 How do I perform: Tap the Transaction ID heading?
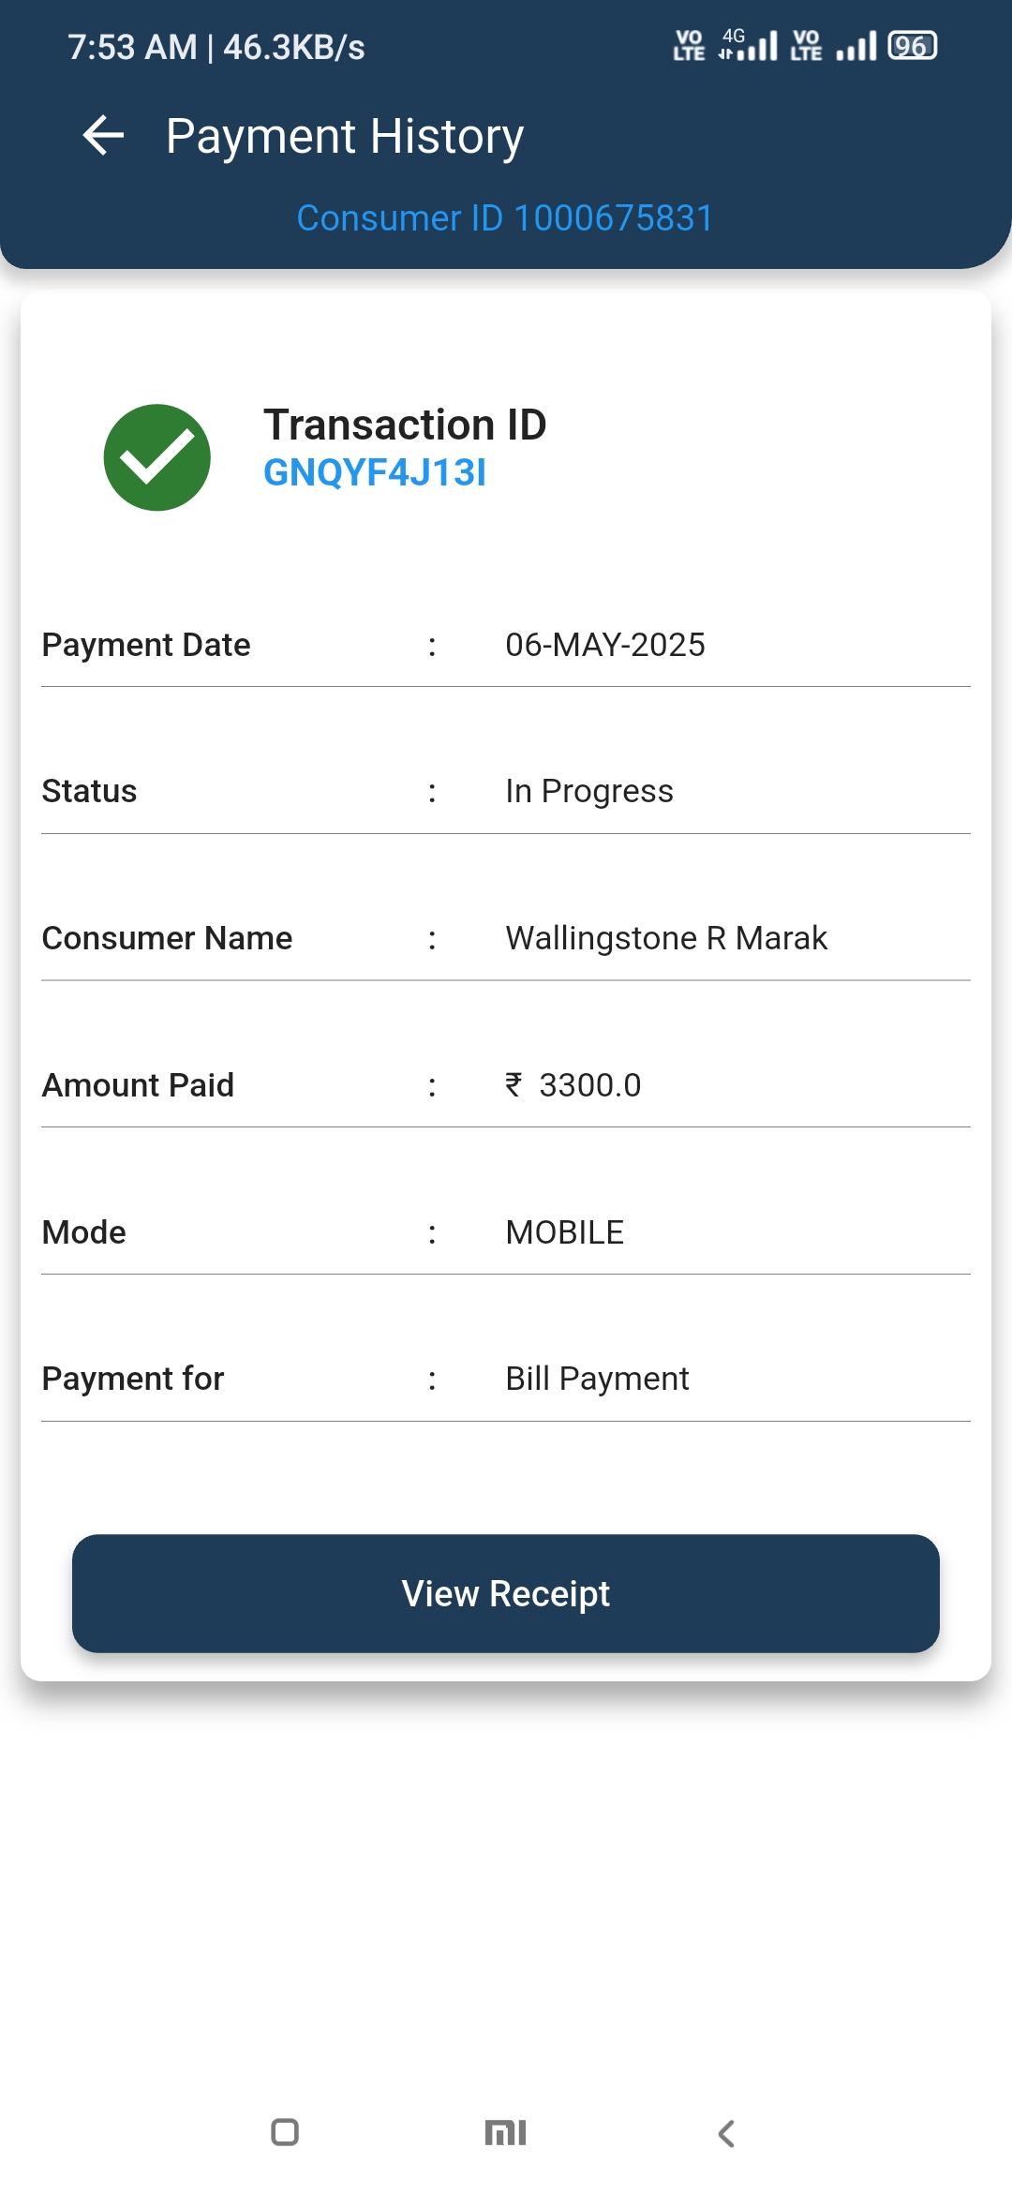tap(405, 425)
